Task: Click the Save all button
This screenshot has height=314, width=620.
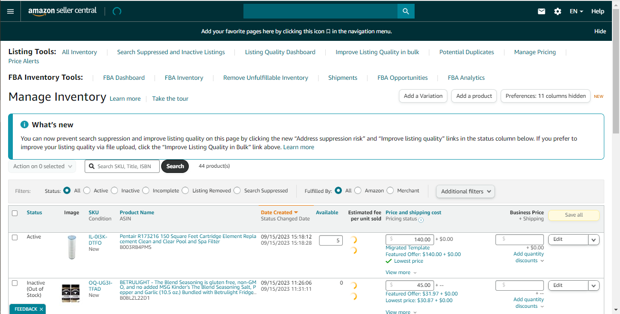Action: [574, 215]
